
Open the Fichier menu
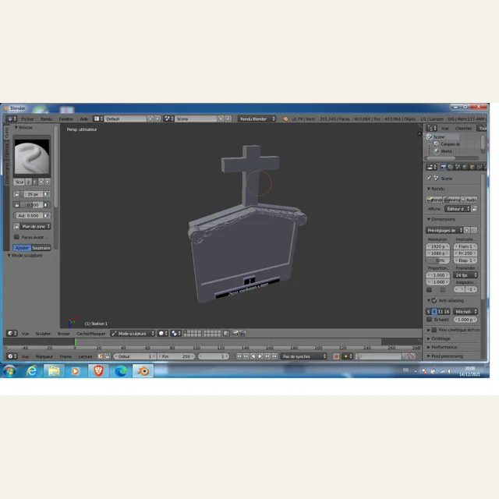(28, 119)
